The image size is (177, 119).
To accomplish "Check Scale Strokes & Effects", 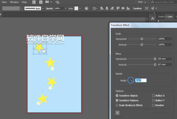I will click(117, 105).
